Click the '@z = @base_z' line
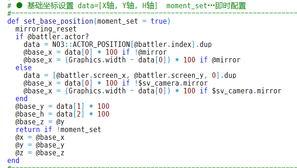This screenshot has width=297, height=168. click(x=40, y=153)
